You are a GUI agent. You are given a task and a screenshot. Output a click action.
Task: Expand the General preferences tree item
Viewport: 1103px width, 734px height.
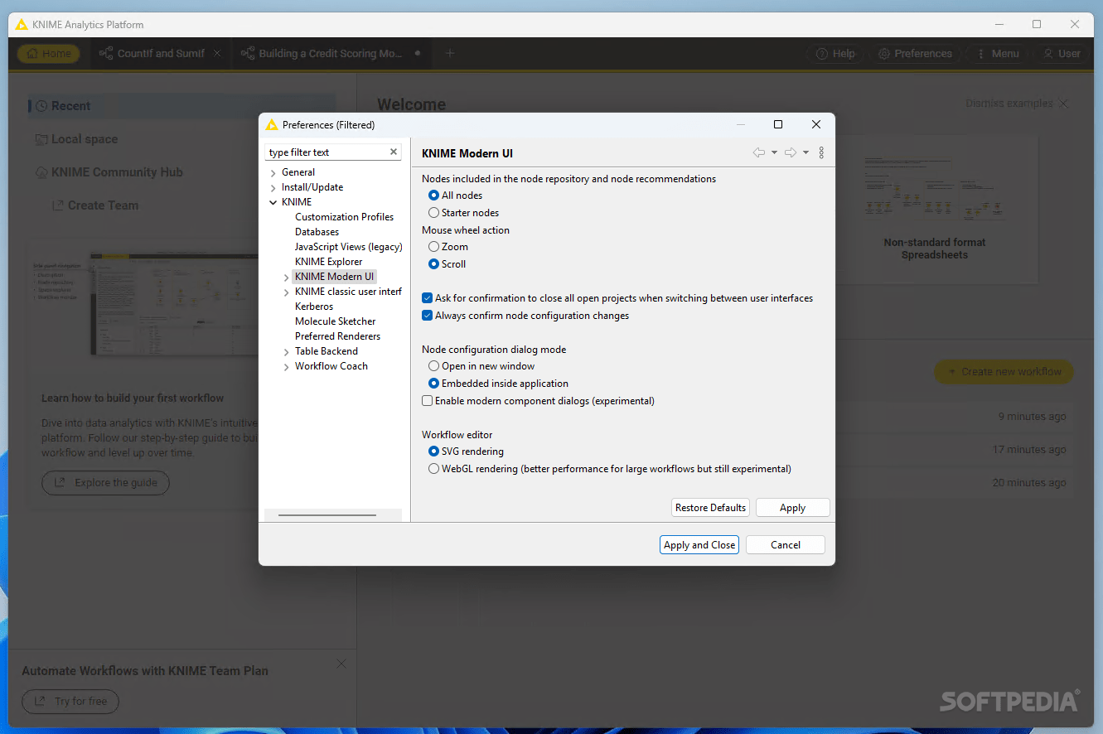click(272, 171)
